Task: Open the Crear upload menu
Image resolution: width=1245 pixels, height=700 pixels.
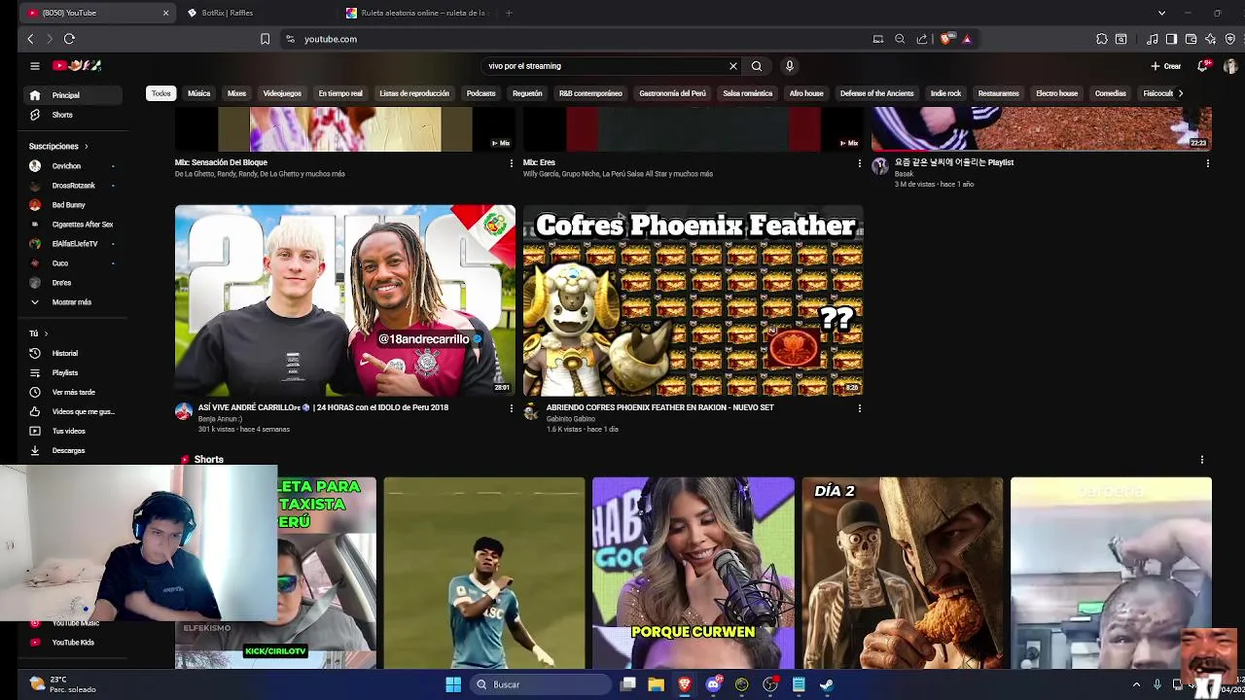Action: 1166,66
